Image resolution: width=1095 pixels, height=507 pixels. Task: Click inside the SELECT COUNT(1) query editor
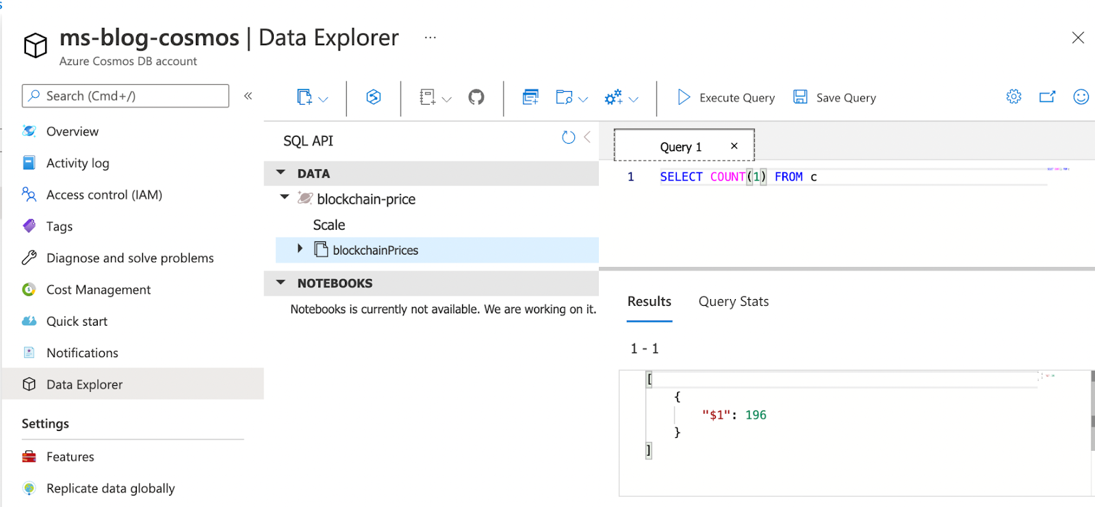tap(738, 177)
